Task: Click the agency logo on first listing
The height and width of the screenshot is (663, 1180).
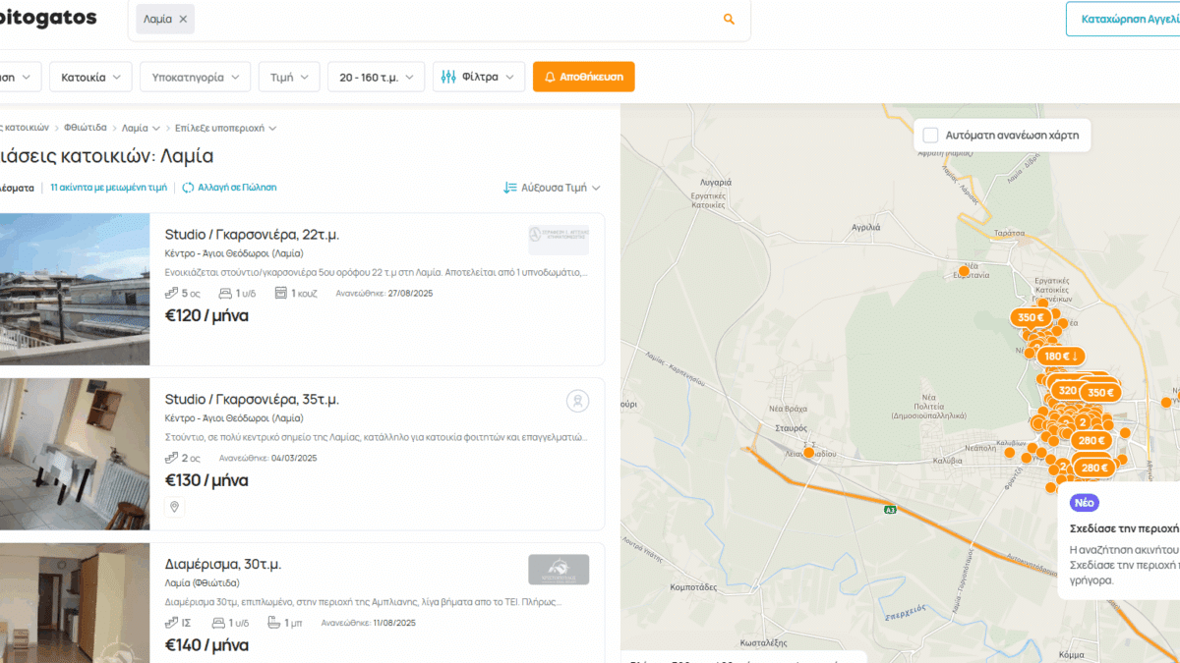Action: pyautogui.click(x=558, y=240)
